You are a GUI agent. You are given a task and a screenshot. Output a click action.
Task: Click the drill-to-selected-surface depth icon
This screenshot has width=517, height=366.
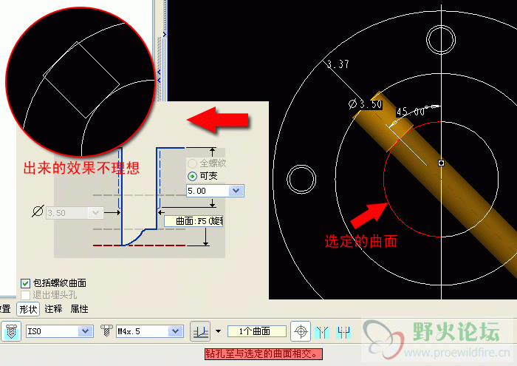(200, 331)
